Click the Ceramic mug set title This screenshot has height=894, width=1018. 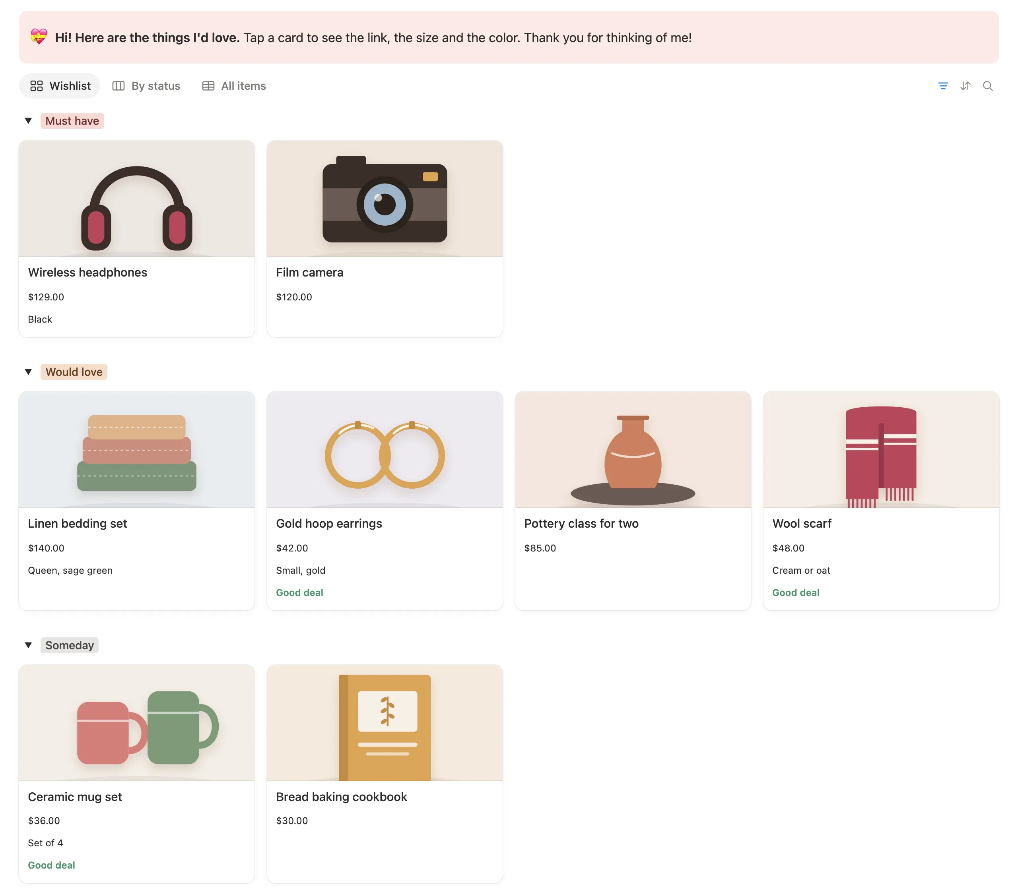point(75,797)
